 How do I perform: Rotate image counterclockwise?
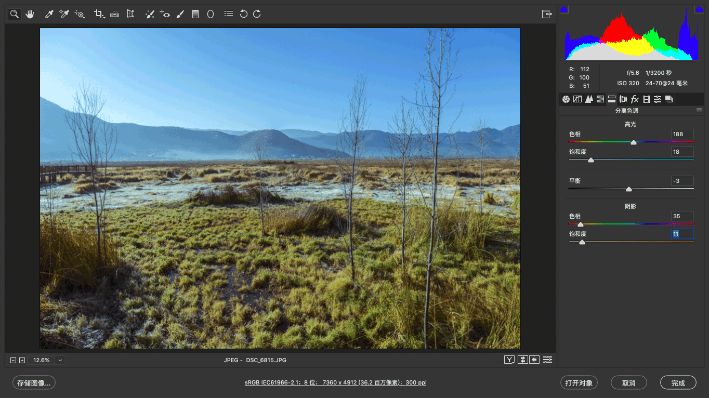point(243,15)
